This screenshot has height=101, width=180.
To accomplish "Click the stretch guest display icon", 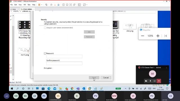I will pos(84,5).
